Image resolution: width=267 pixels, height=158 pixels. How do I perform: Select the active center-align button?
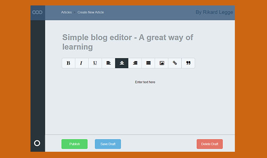point(121,63)
